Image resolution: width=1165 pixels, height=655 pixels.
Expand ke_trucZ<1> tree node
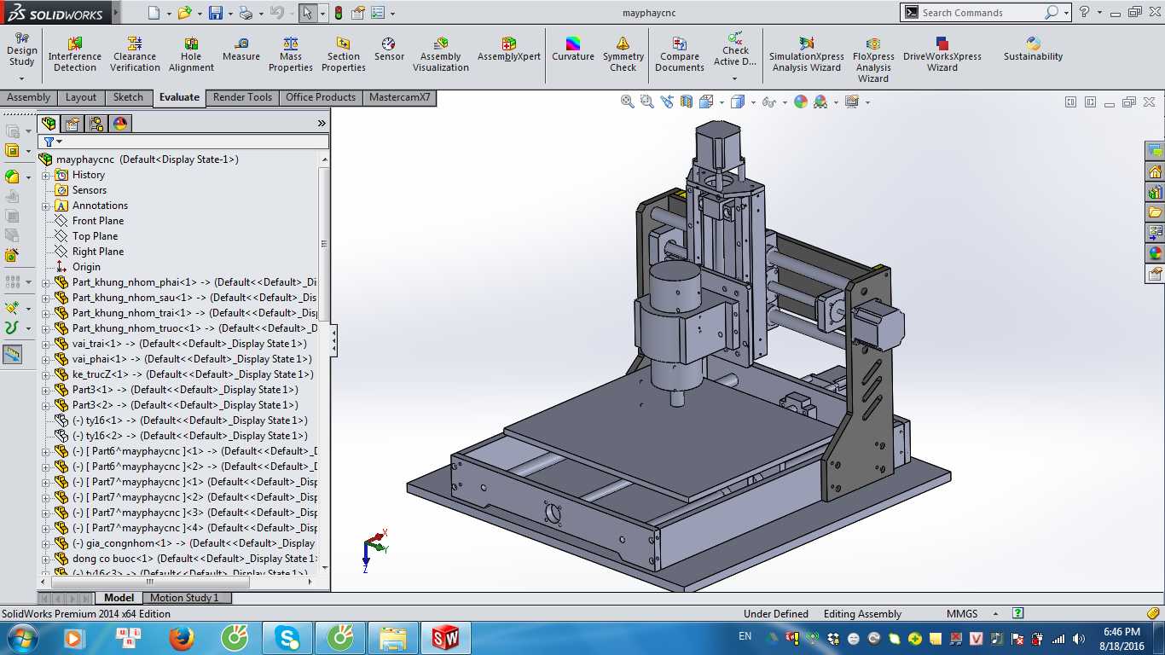[46, 374]
